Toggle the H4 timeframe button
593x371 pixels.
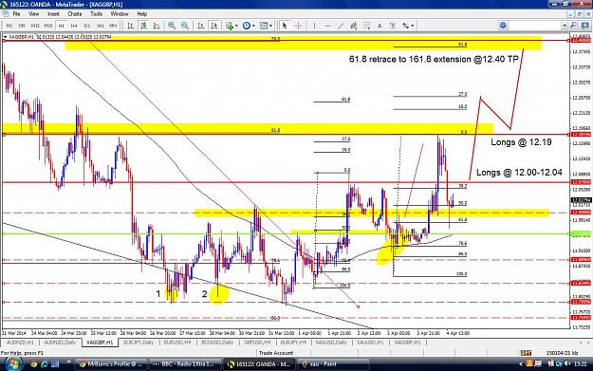coord(74,26)
